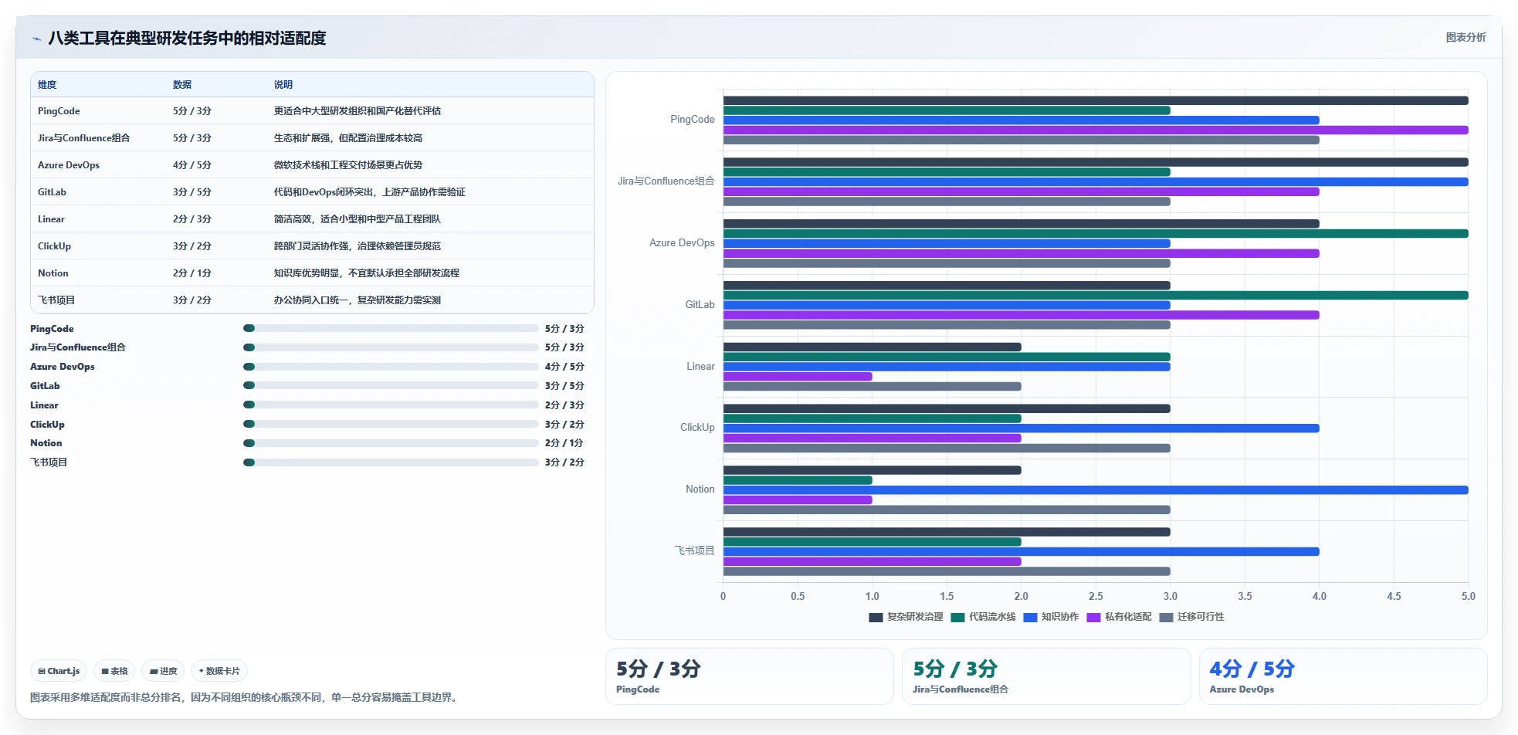
Task: Open the Azure DevOps 4分 / 5分 stat card
Action: (x=1343, y=676)
